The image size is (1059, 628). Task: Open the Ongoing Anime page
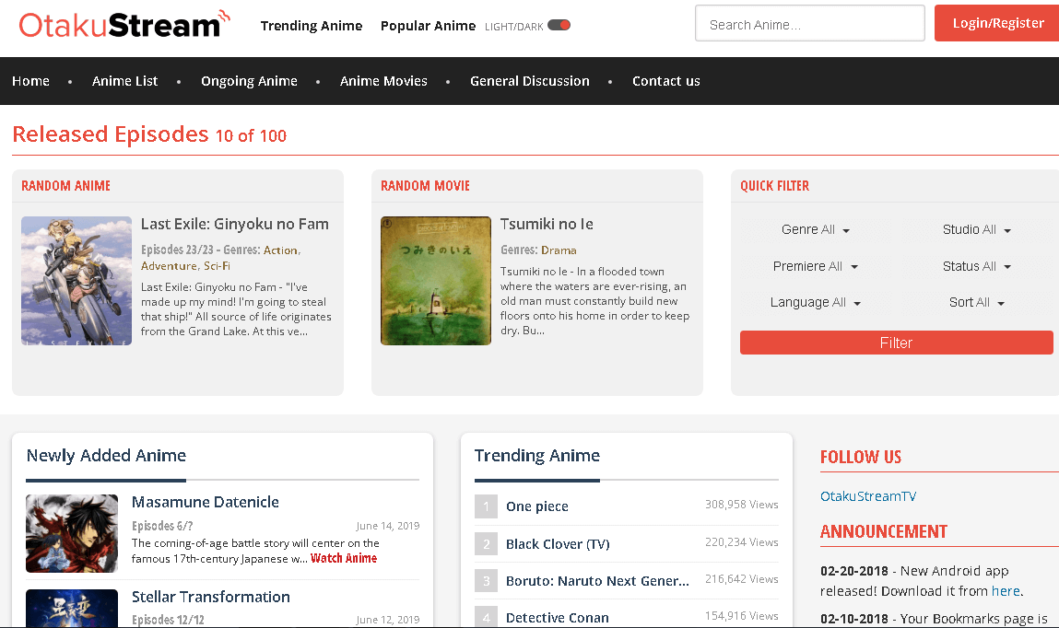coord(249,81)
